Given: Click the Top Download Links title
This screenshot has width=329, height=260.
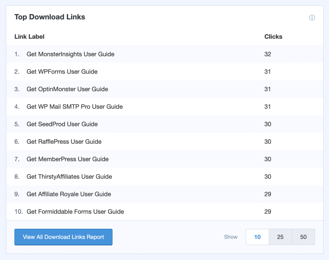Looking at the screenshot, I should [x=50, y=17].
